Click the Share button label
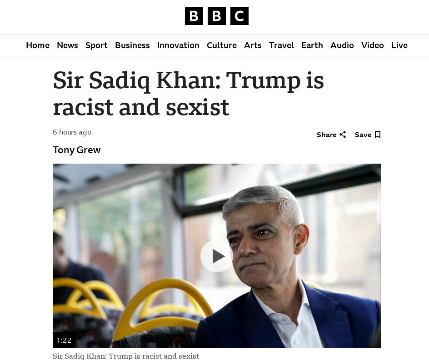This screenshot has height=360, width=429. tap(326, 135)
